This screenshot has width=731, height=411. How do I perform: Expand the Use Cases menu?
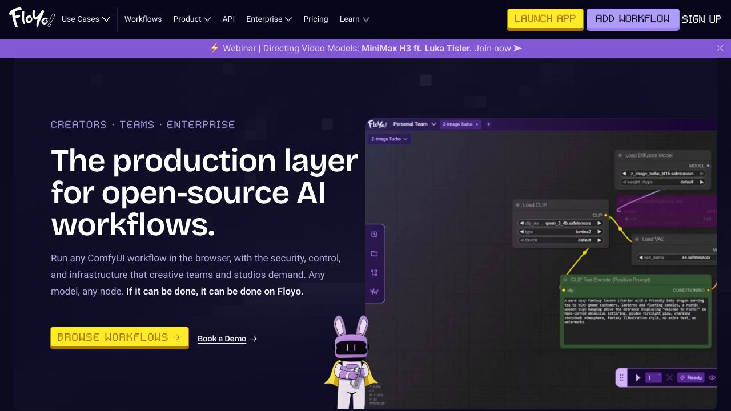click(86, 19)
